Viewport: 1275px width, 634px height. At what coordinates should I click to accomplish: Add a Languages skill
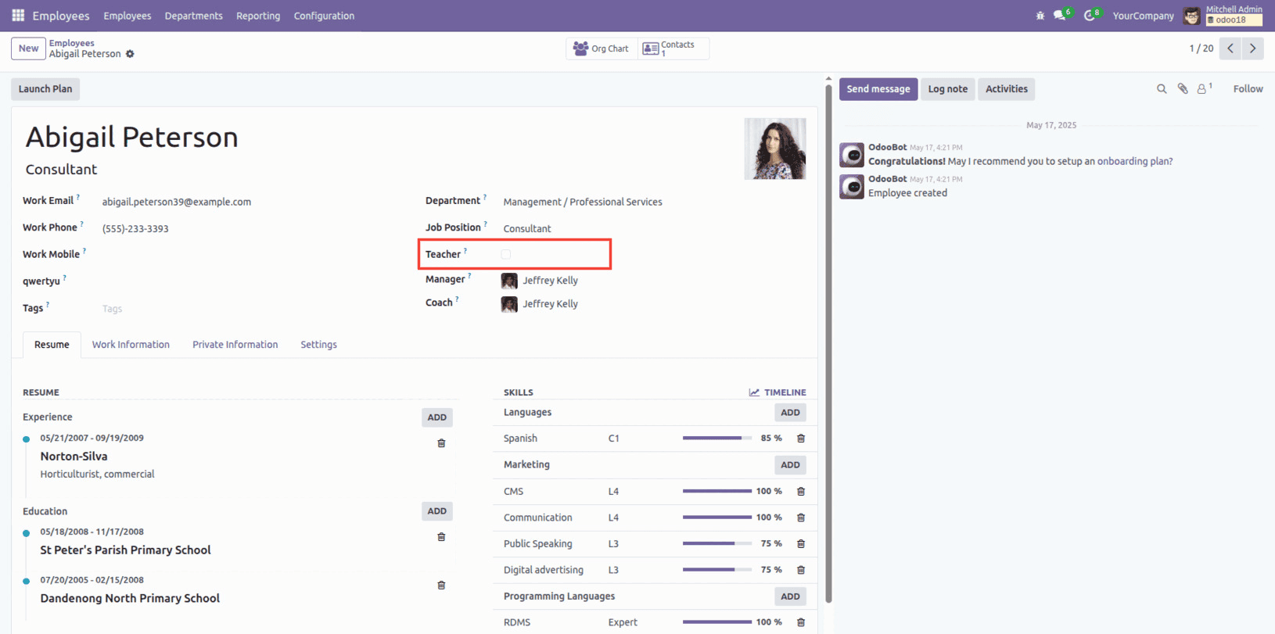[x=790, y=413]
